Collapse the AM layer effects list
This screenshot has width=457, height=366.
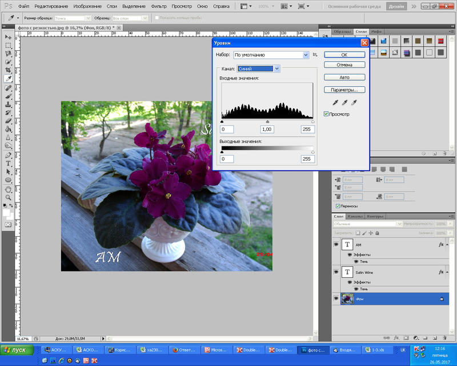(446, 244)
